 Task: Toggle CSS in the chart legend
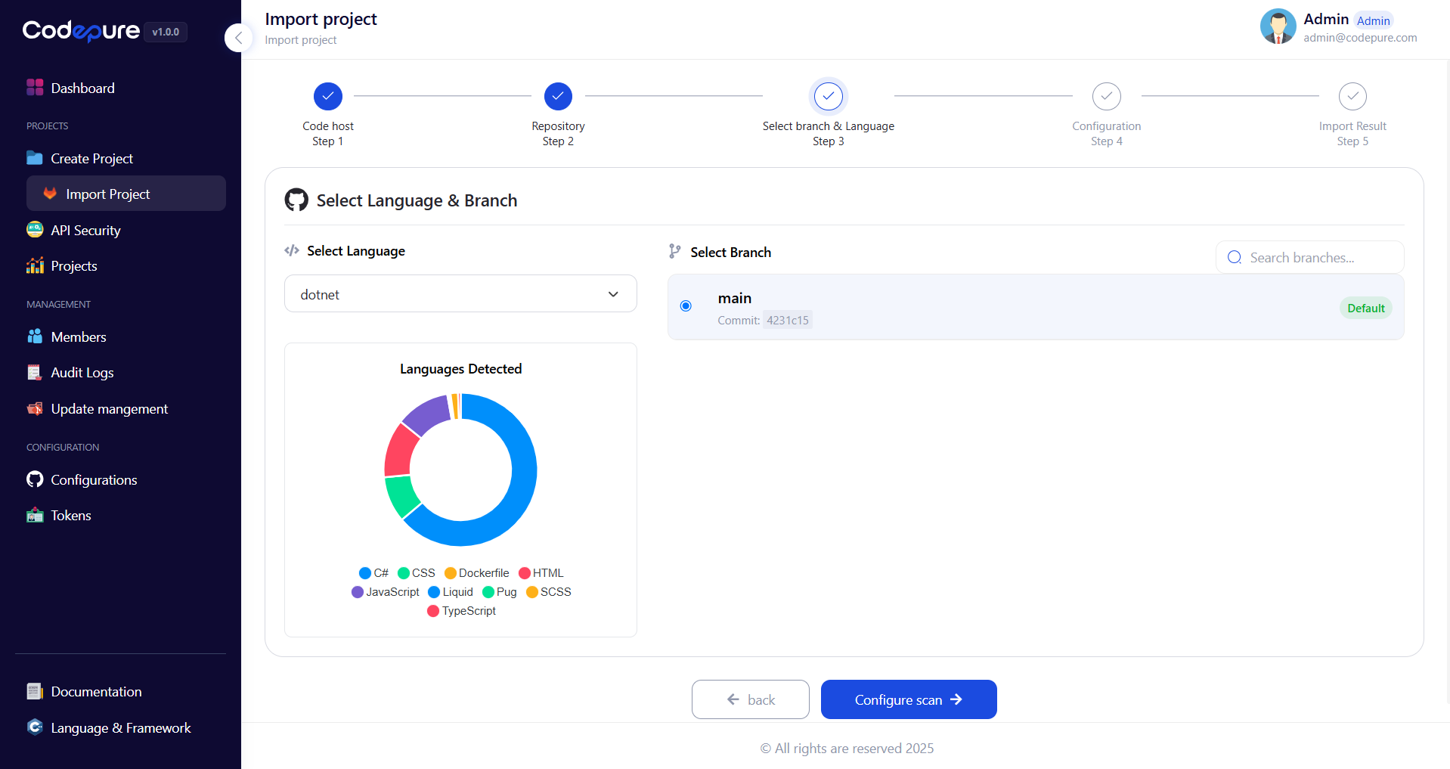tap(417, 573)
